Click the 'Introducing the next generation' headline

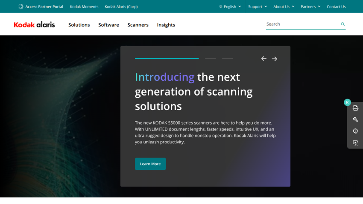[x=193, y=92]
